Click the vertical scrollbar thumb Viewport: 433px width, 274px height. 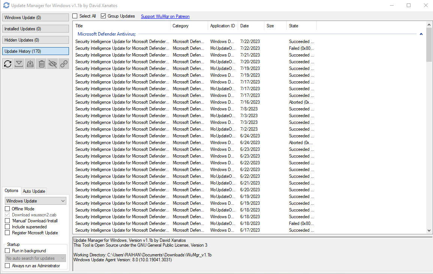pos(429,45)
